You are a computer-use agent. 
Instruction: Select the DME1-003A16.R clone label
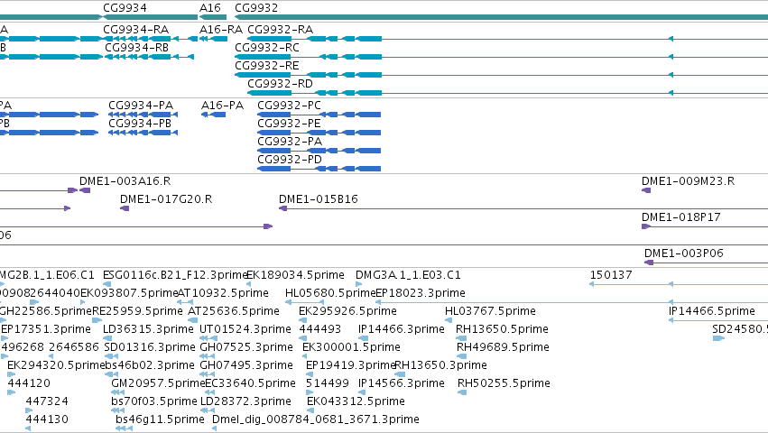point(125,181)
